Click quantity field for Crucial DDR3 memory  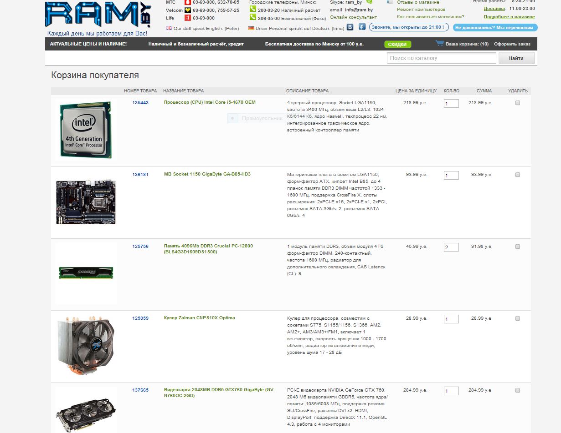[x=451, y=247]
